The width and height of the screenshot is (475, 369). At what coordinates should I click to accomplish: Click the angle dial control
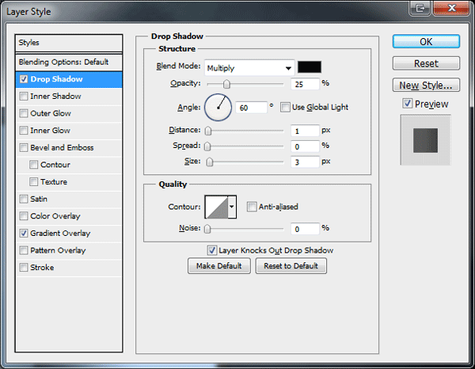[218, 108]
